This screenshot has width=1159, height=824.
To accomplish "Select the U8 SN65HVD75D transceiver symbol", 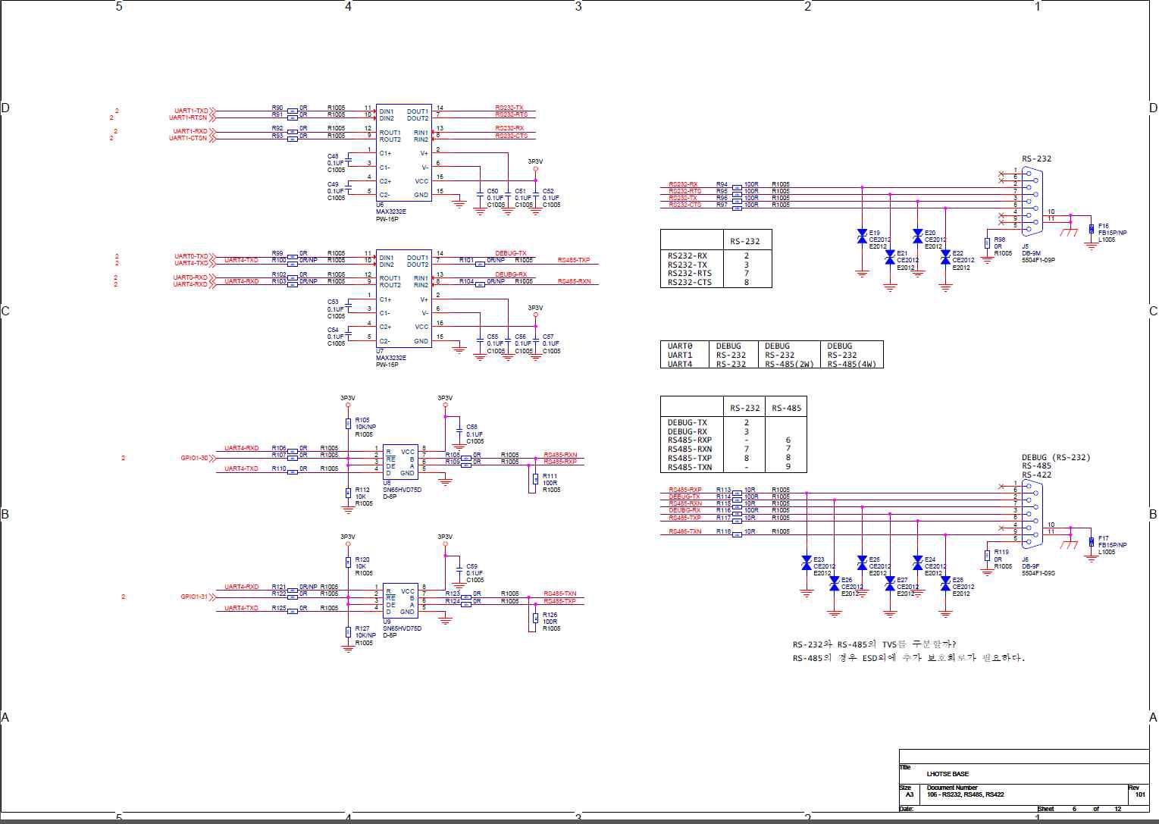I will 400,462.
